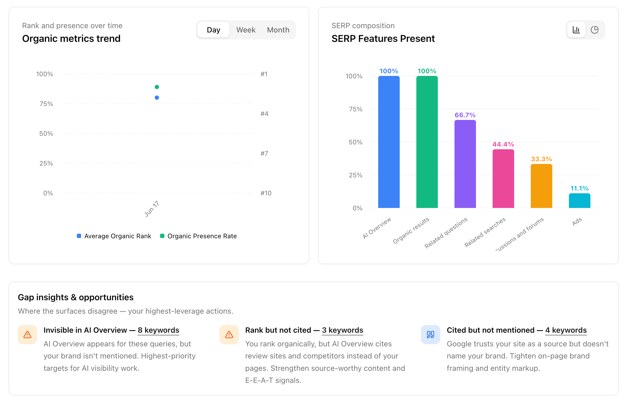Screen dimensions: 628x403
Task: Click the green Organic results bar
Action: [x=427, y=142]
